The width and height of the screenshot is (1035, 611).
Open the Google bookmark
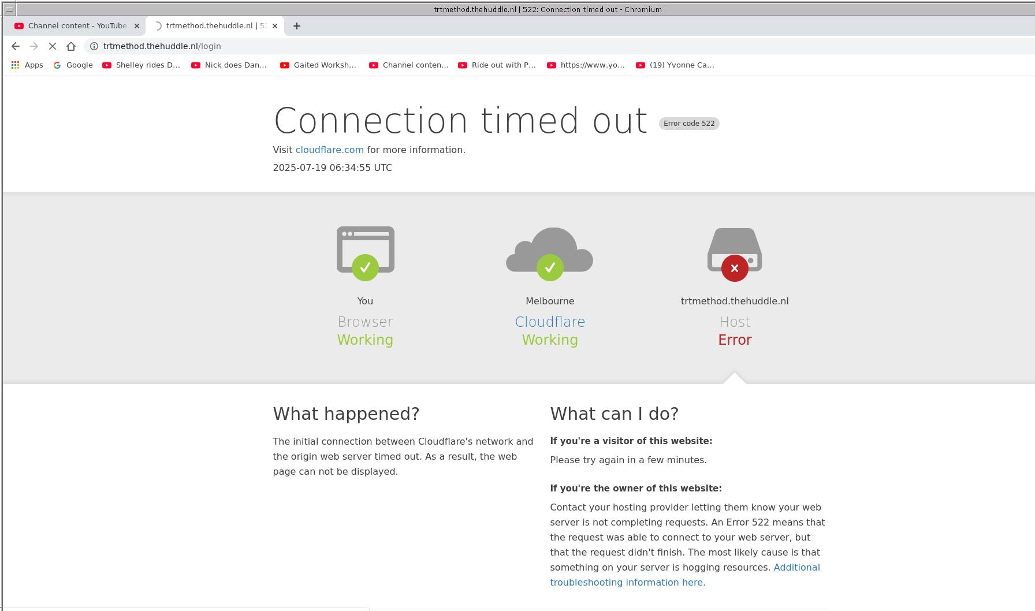(73, 65)
